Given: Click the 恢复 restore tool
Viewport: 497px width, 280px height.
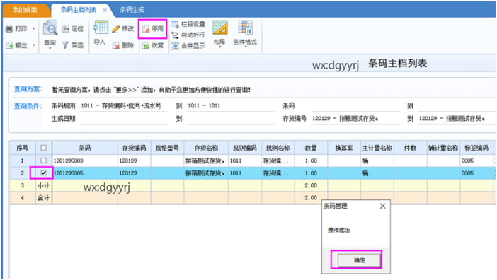Looking at the screenshot, I should tap(152, 45).
